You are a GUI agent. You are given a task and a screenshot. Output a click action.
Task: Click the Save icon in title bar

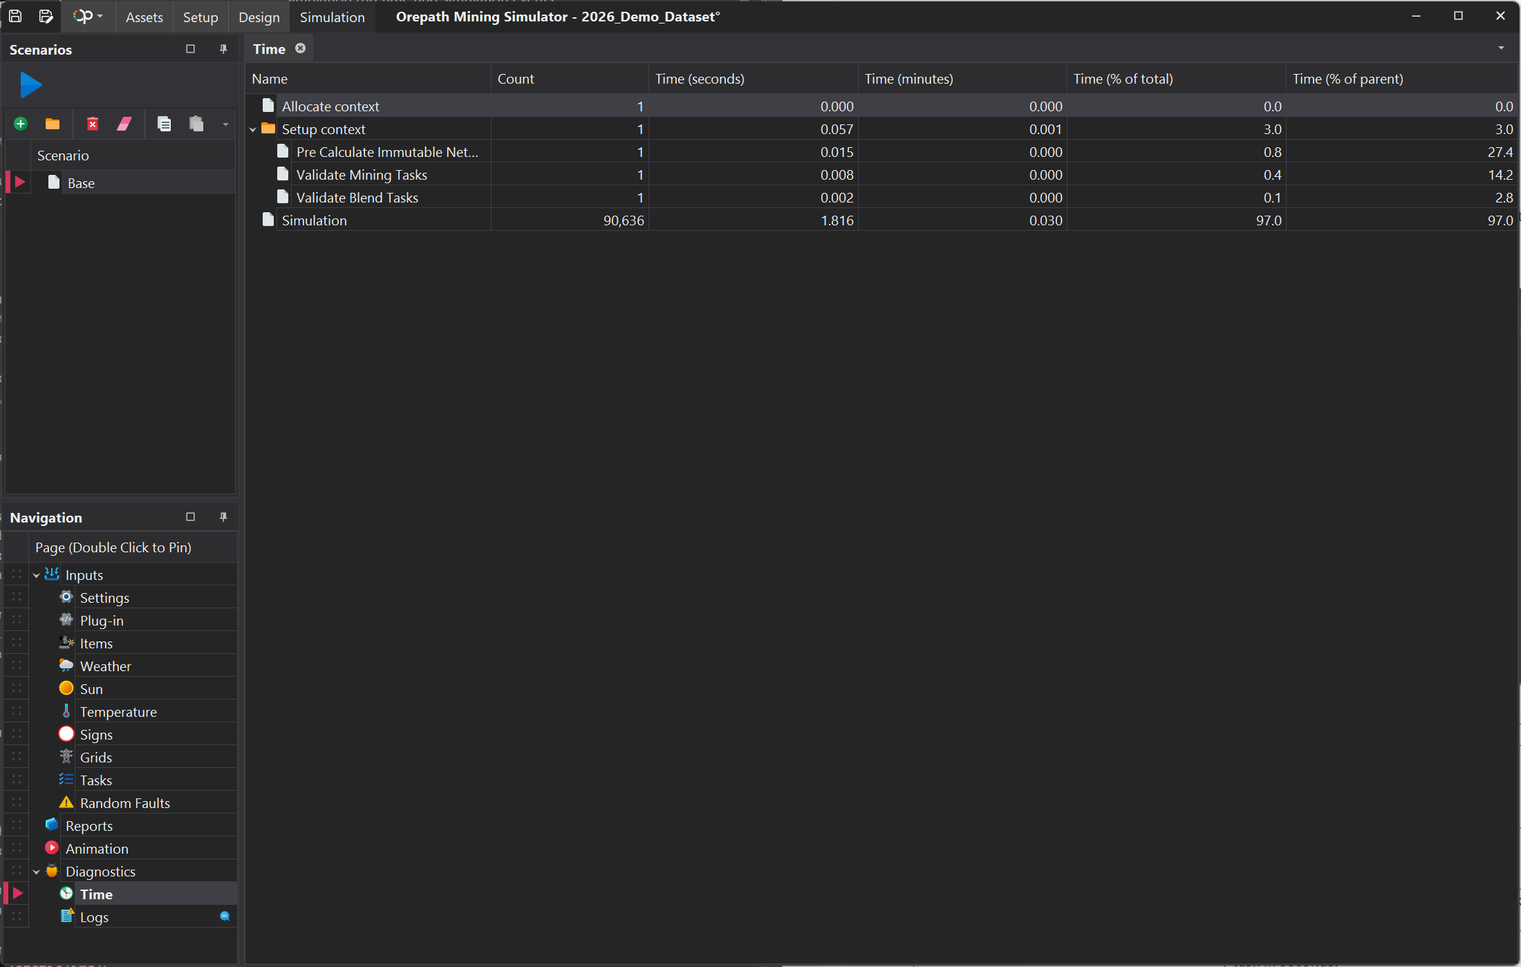[x=15, y=17]
